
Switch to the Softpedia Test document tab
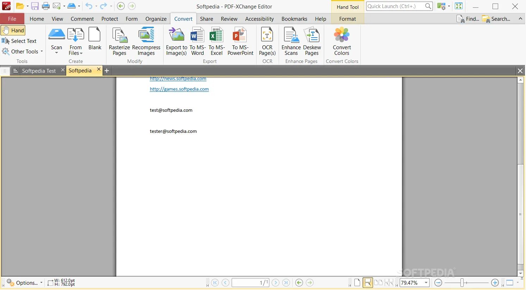coord(39,71)
